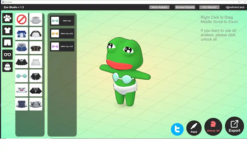Viewport: 247px width, 154px height.
Task: Select the white tank top thumbnail
Action: (36, 62)
